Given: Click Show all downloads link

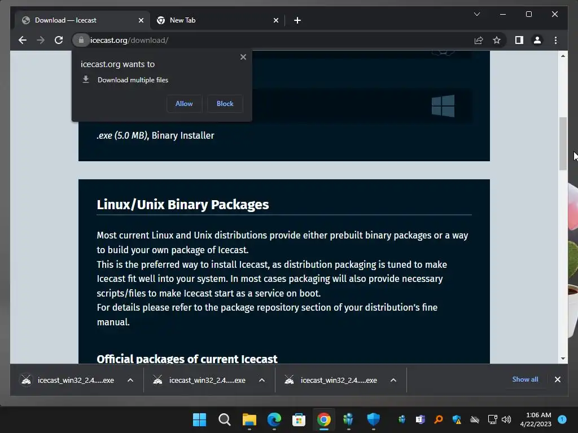Looking at the screenshot, I should 525,379.
